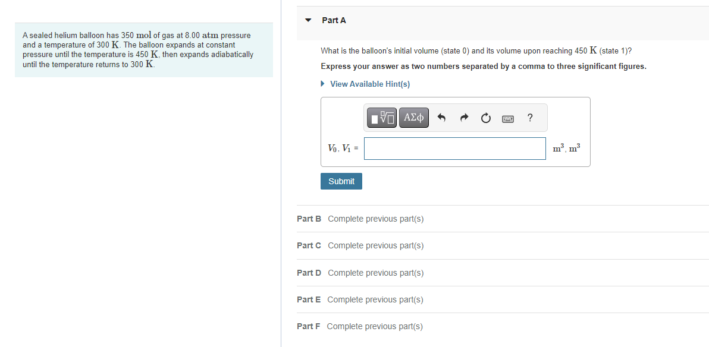Image resolution: width=709 pixels, height=347 pixels.
Task: Select the Part B row
Action: coord(360,219)
